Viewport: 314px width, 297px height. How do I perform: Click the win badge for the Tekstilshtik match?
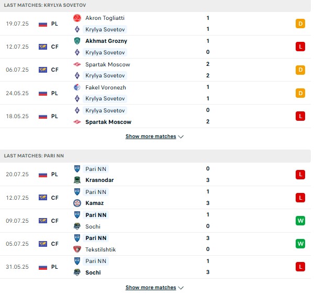click(x=300, y=244)
